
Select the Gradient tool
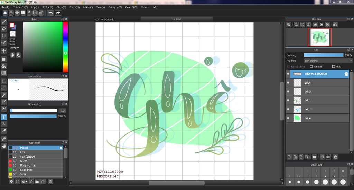pos(3,73)
